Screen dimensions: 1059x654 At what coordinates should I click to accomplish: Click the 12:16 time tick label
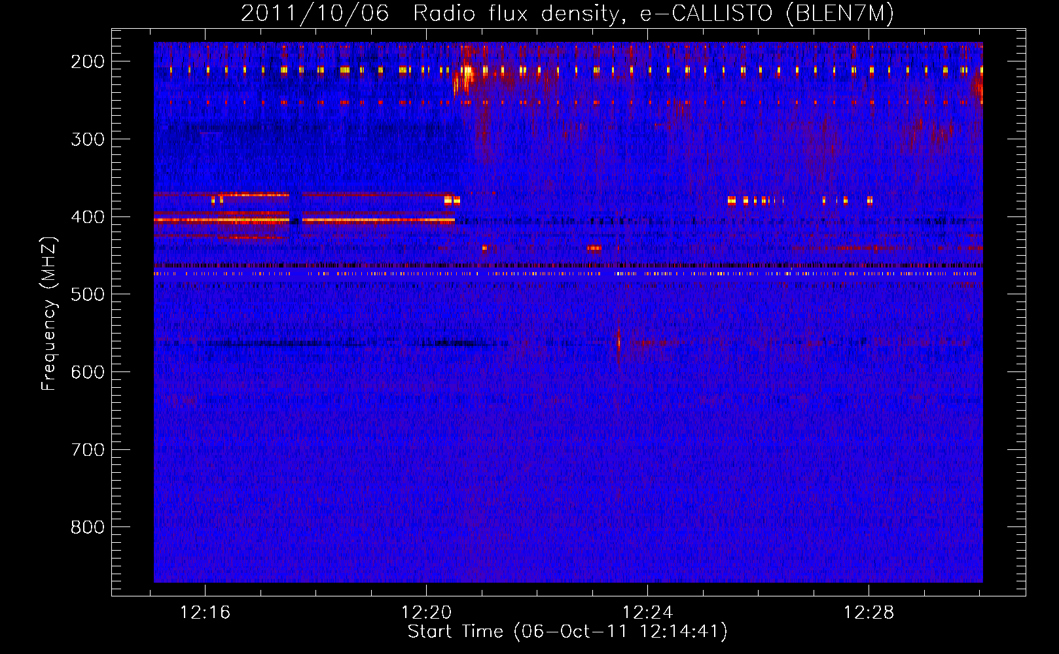[x=206, y=613]
